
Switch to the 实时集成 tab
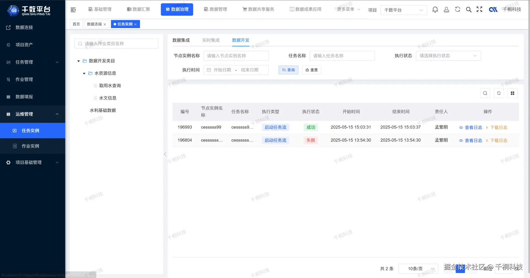211,40
